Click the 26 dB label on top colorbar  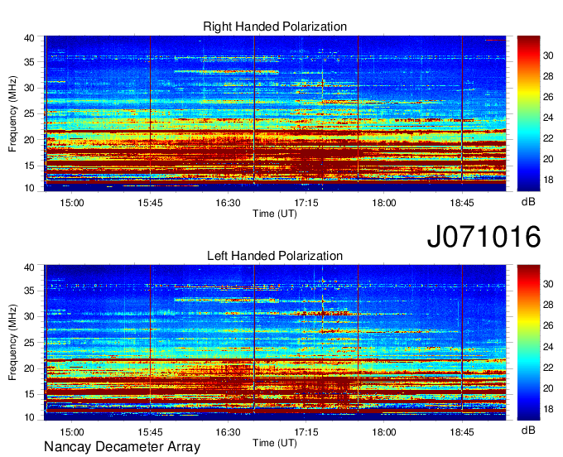pos(548,98)
